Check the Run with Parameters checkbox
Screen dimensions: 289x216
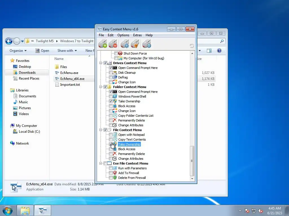coord(111,168)
